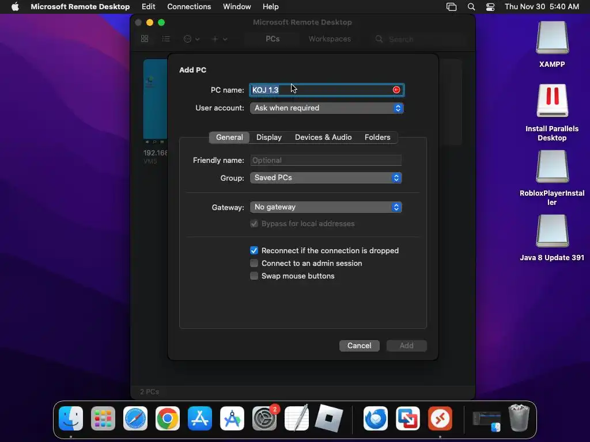Open the Devices & Audio tab

pyautogui.click(x=323, y=137)
